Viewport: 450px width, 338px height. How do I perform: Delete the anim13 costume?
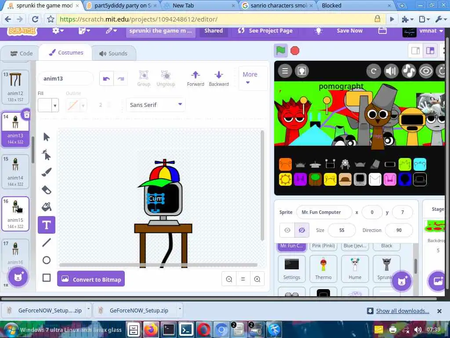[x=26, y=115]
